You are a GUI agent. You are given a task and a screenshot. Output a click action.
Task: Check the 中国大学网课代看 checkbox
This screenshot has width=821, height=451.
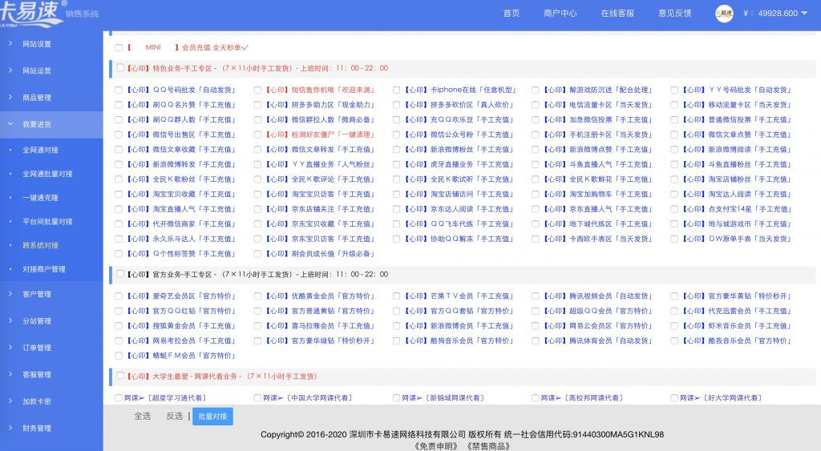pyautogui.click(x=257, y=398)
